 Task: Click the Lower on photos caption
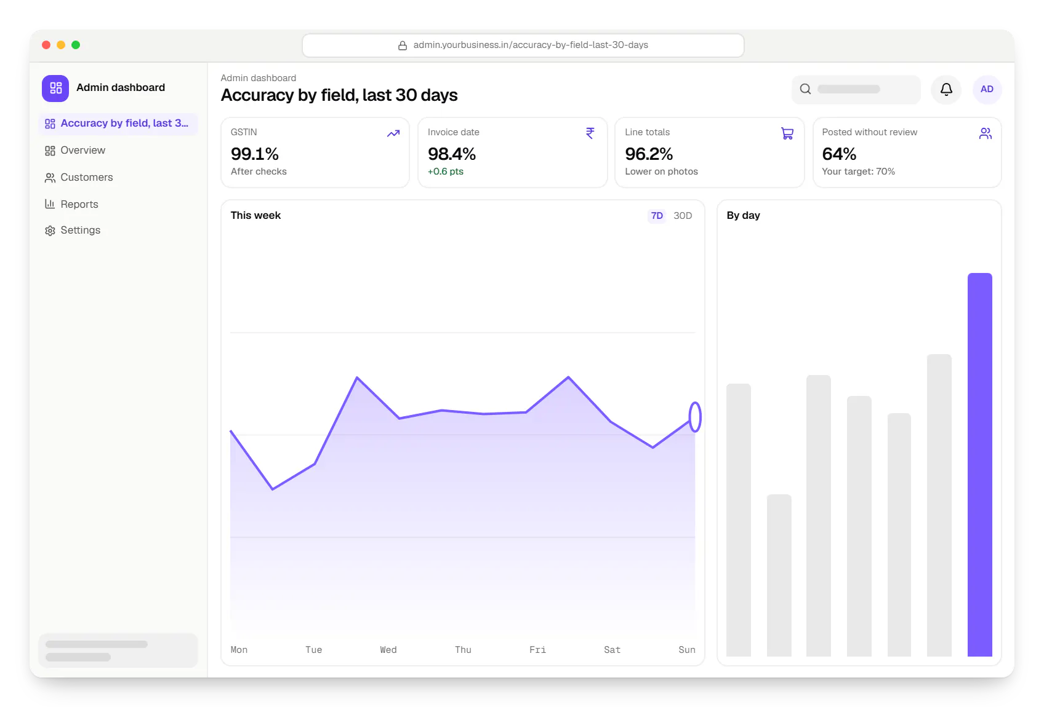[x=661, y=172]
